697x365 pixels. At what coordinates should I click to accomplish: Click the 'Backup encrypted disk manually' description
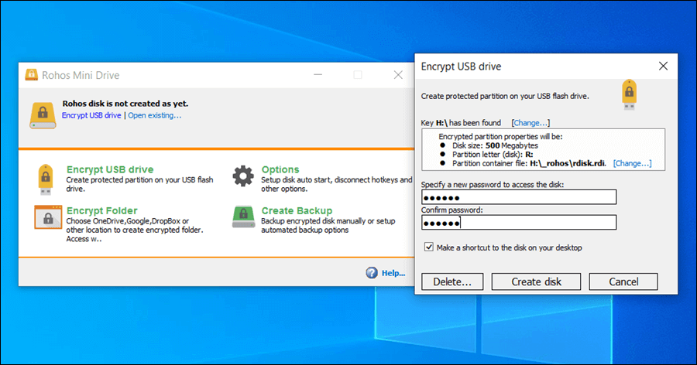328,226
